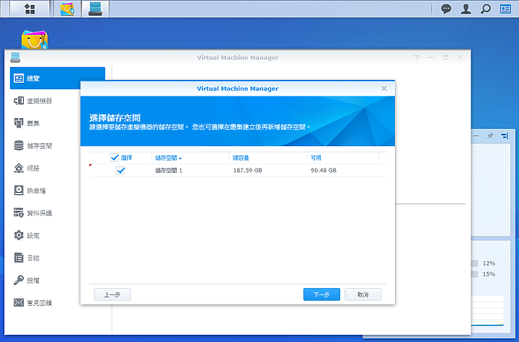This screenshot has height=342, width=519.
Task: Click the 12% usage value in widget
Action: click(489, 264)
